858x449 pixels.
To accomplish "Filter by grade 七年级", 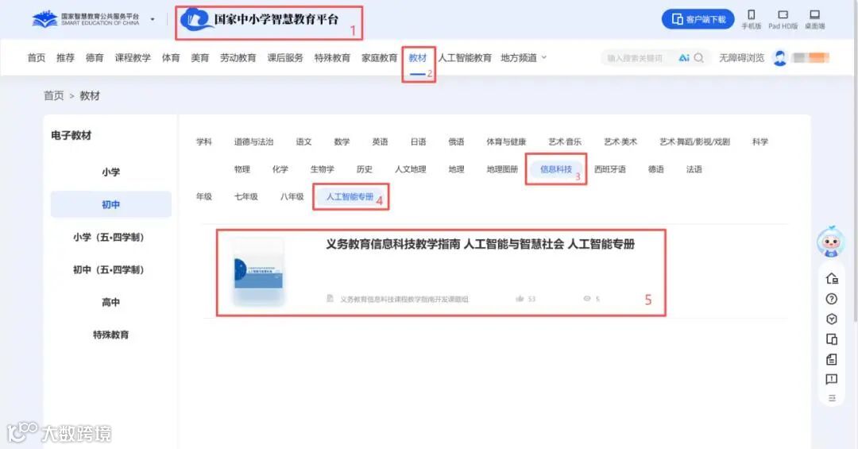I will click(246, 196).
